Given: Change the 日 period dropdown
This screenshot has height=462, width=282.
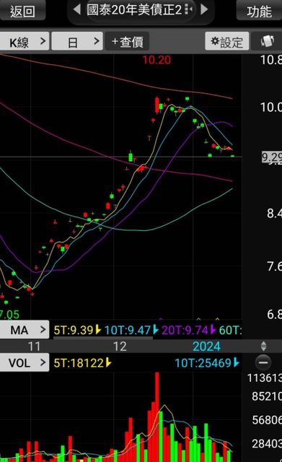Looking at the screenshot, I should 77,41.
